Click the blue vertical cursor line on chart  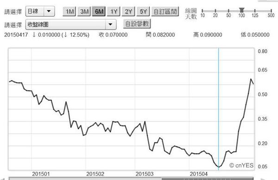click(218, 109)
